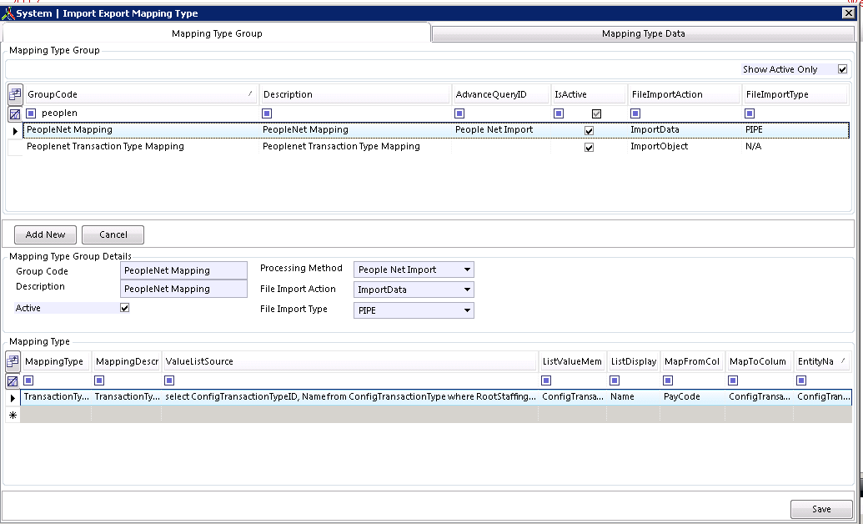The width and height of the screenshot is (863, 524).
Task: Open MapFromCol filter operator icon
Action: point(668,380)
